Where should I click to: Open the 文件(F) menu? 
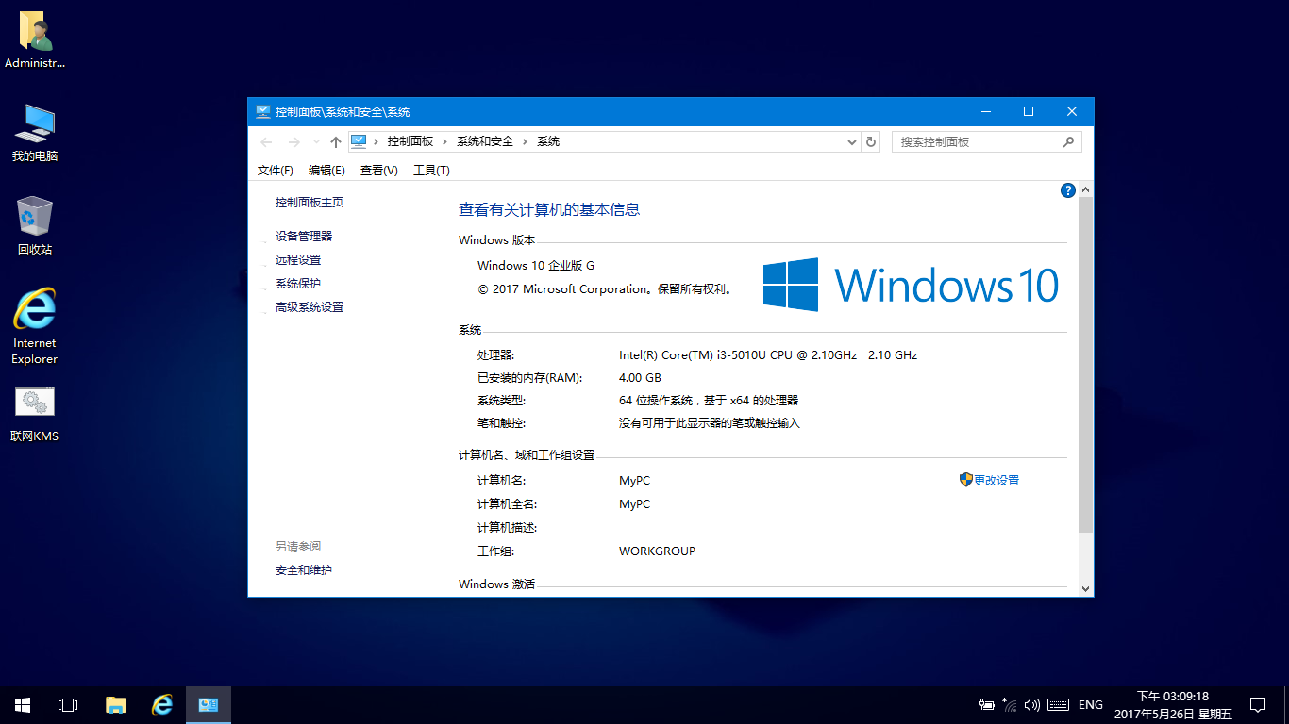(x=276, y=171)
